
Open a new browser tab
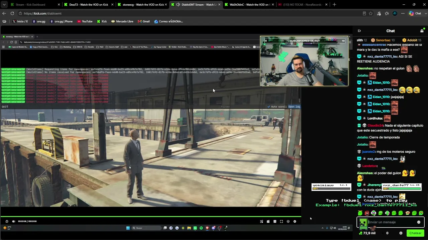[334, 5]
